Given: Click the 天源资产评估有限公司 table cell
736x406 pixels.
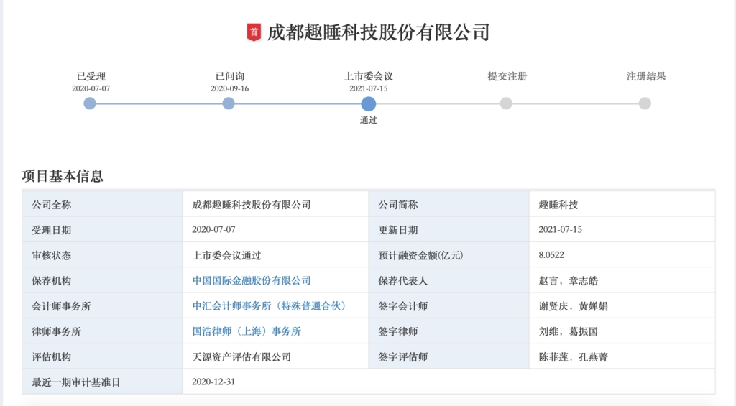Looking at the screenshot, I should pyautogui.click(x=241, y=356).
